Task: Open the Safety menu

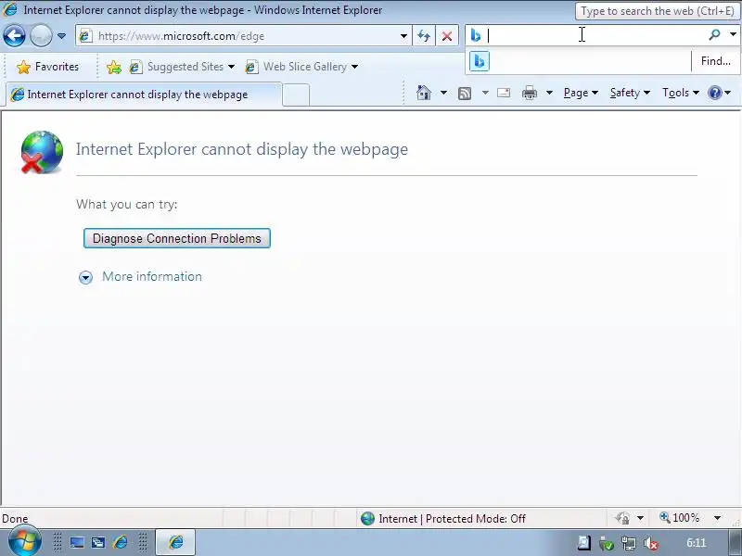Action: 630,93
